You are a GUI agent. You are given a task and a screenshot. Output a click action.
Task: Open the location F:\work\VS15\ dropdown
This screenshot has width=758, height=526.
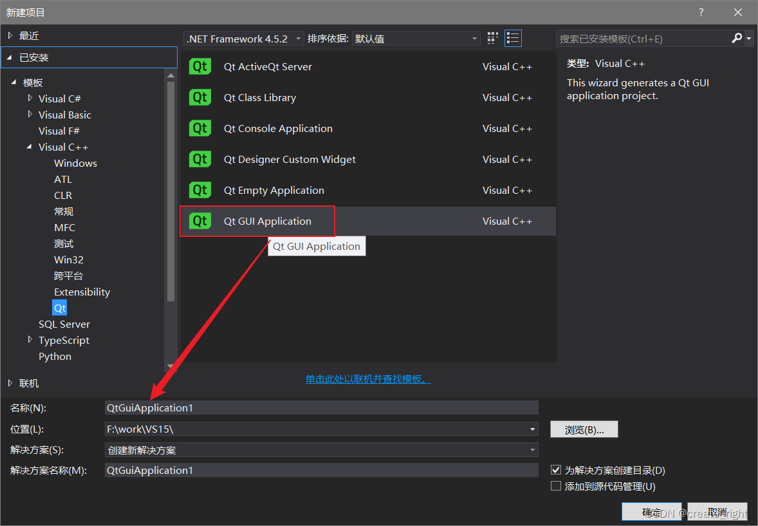[532, 429]
